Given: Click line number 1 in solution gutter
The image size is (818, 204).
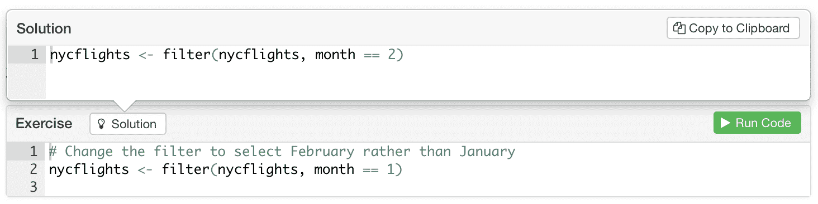Looking at the screenshot, I should tap(35, 55).
